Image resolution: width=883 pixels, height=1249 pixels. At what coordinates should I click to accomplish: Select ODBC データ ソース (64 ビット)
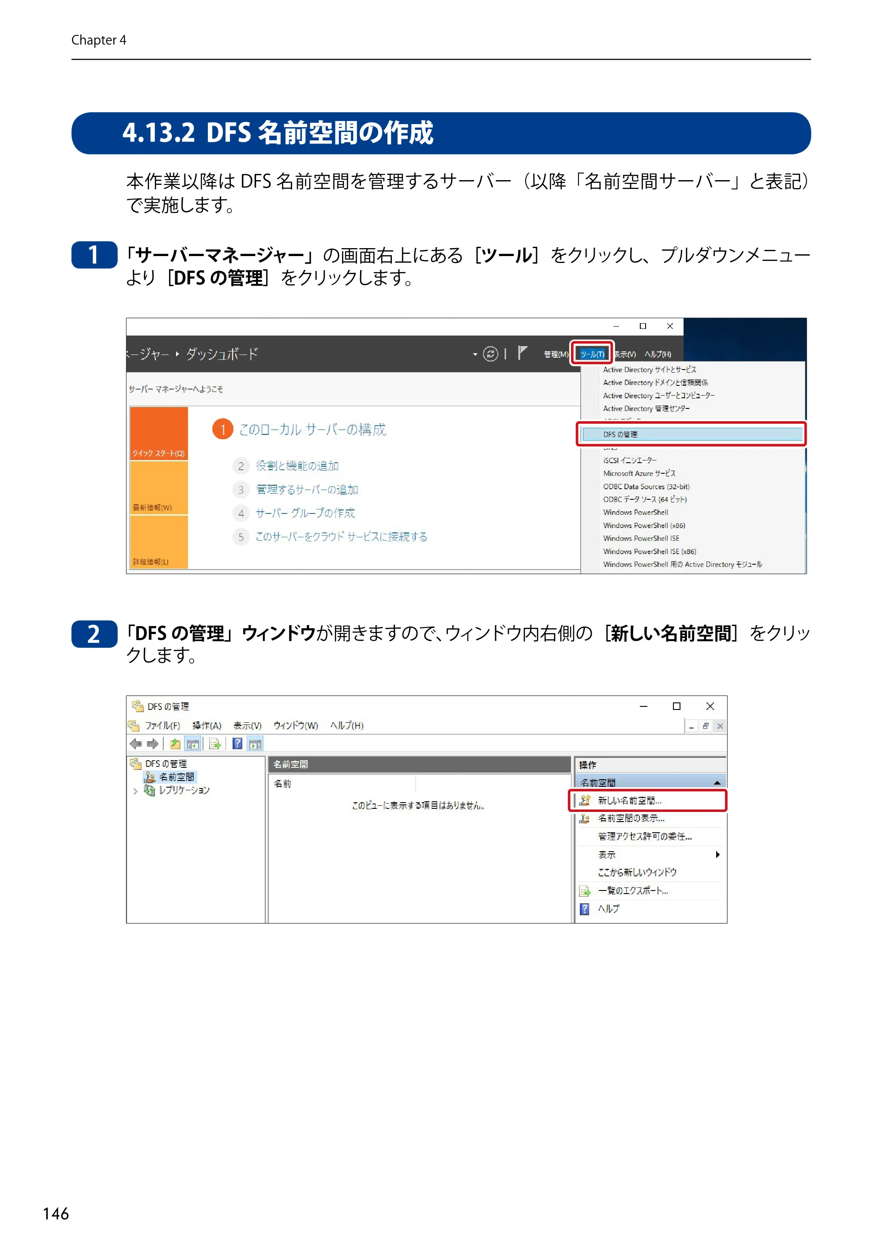click(x=644, y=499)
